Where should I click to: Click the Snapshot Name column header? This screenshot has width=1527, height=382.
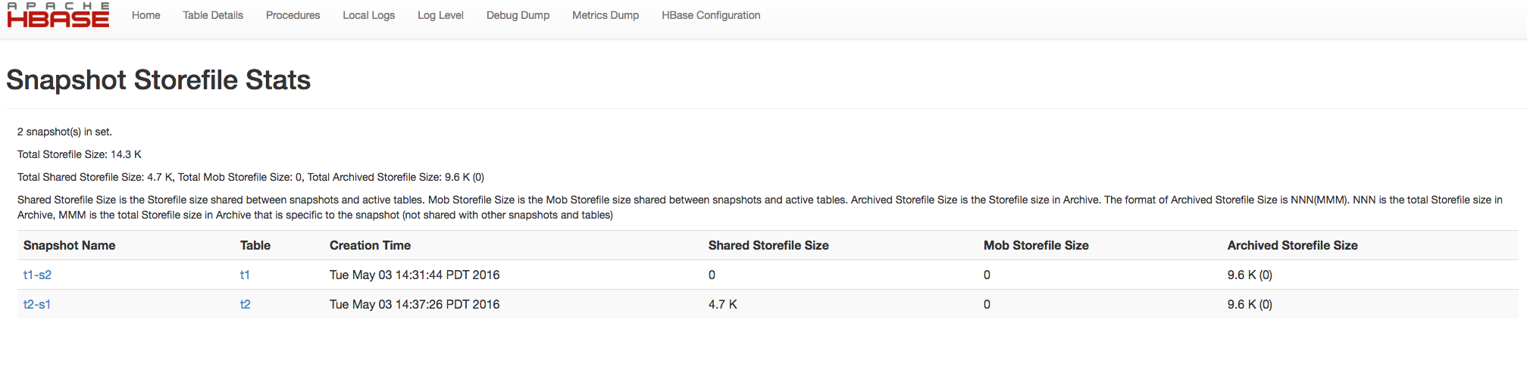pyautogui.click(x=69, y=245)
